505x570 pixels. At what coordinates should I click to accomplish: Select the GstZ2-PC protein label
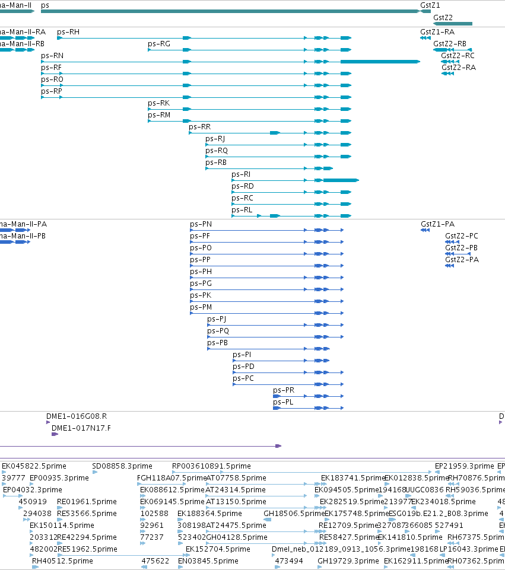pyautogui.click(x=461, y=236)
